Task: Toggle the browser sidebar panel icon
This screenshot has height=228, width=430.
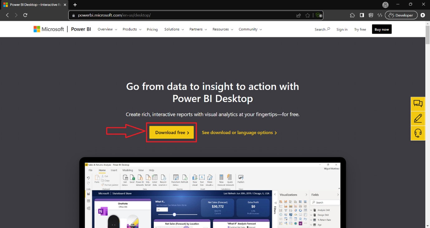Action: [362, 15]
